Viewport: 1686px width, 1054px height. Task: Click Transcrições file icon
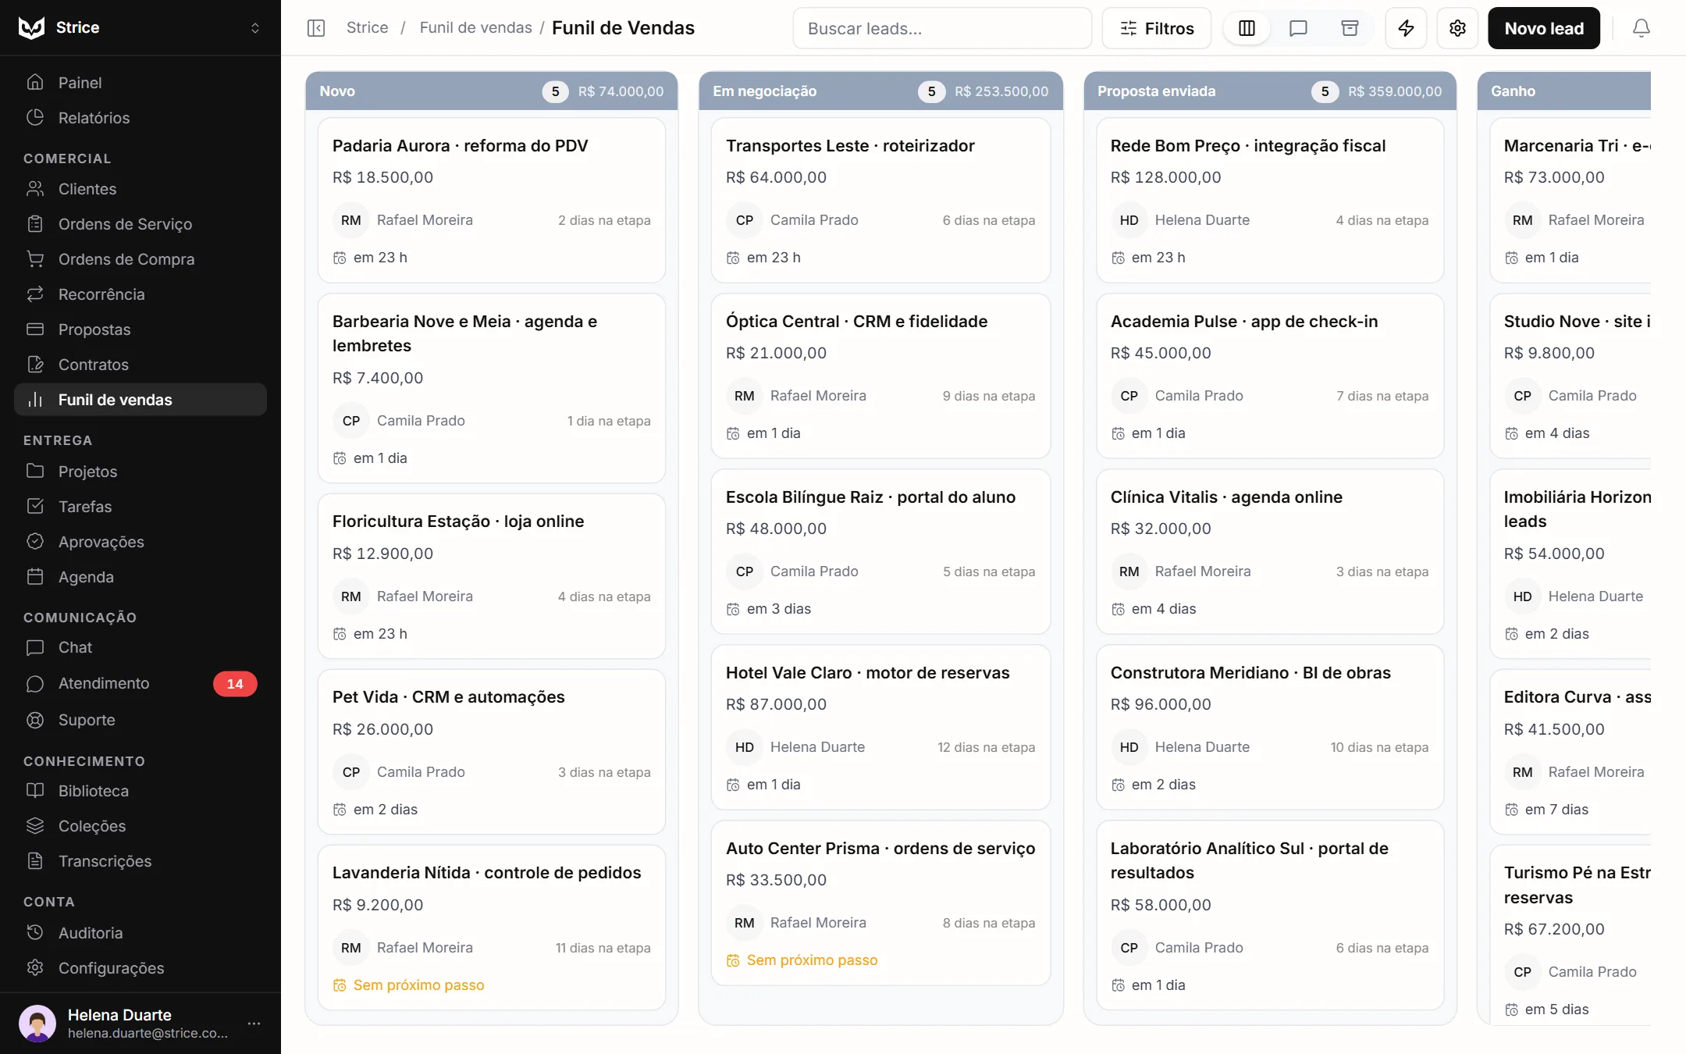coord(35,861)
